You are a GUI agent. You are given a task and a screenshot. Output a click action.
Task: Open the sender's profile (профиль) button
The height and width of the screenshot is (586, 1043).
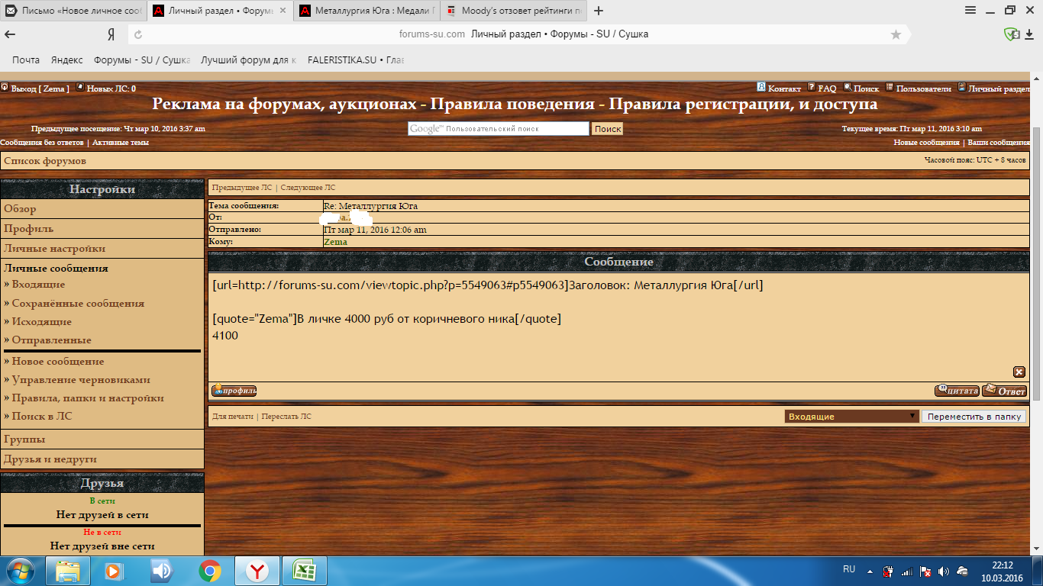point(234,391)
